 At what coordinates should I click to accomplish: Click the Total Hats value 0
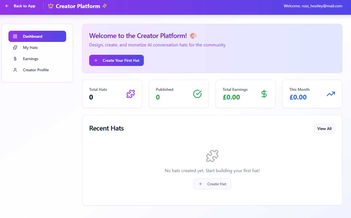[x=91, y=97]
